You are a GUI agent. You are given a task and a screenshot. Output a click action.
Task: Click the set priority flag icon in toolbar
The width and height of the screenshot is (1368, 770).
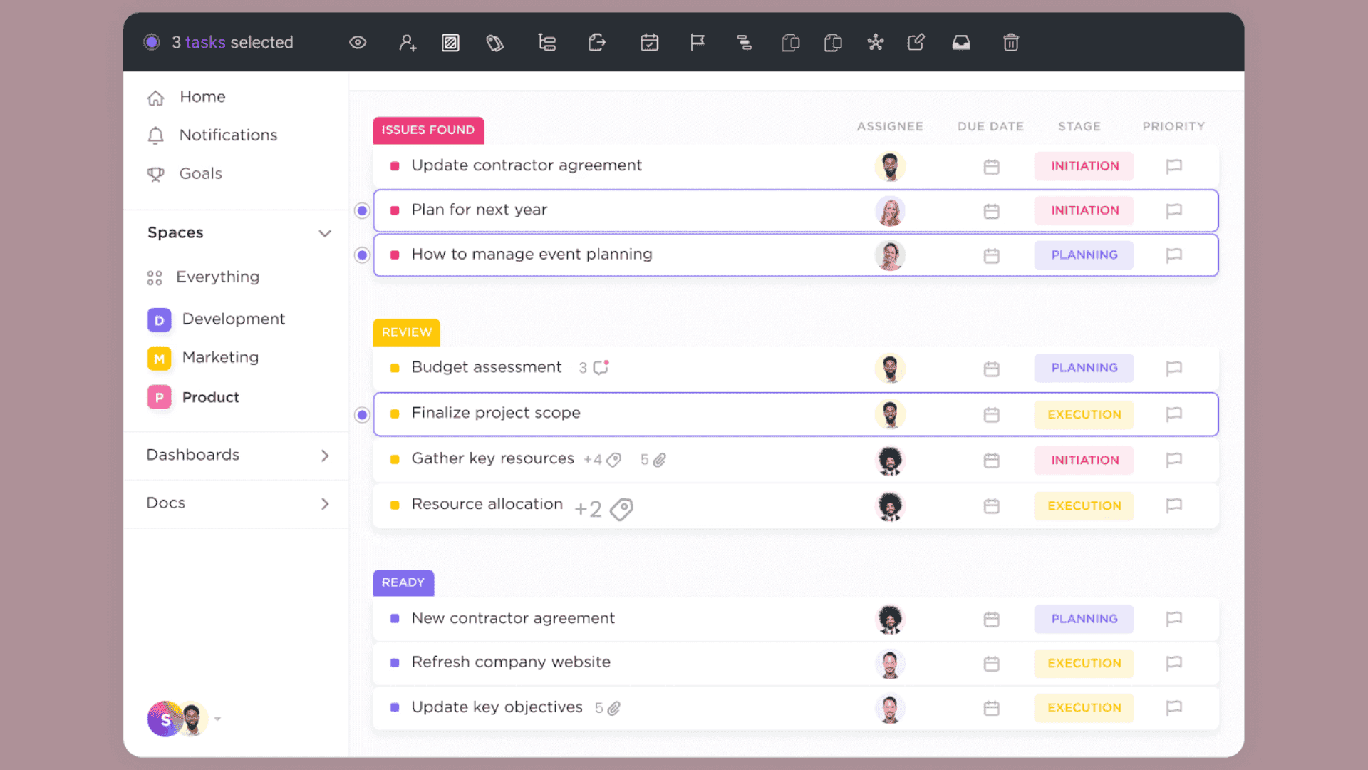[x=698, y=43]
